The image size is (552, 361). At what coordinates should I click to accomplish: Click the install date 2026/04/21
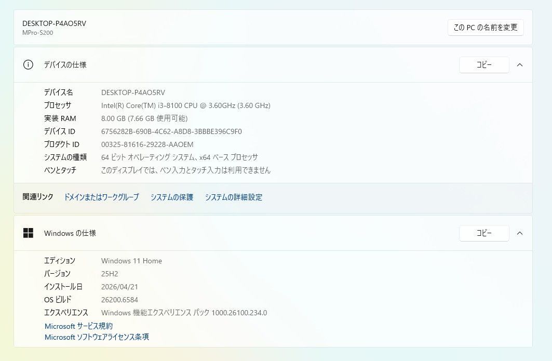pos(119,287)
